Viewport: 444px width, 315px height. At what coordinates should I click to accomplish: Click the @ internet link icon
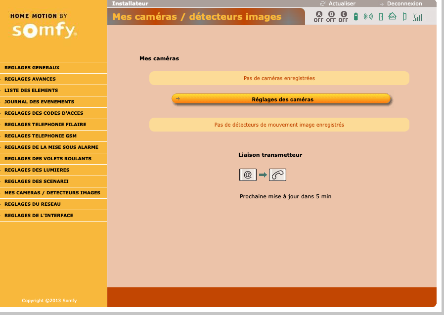248,175
